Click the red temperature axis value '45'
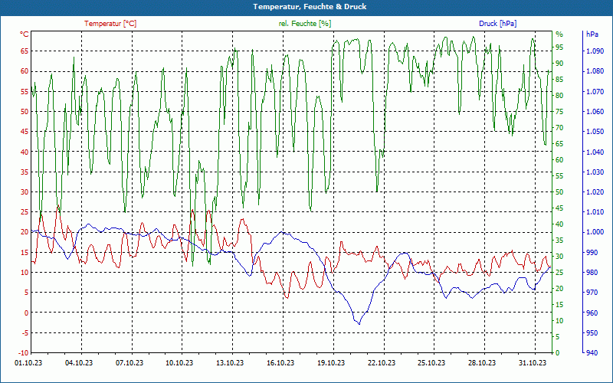 click(25, 131)
